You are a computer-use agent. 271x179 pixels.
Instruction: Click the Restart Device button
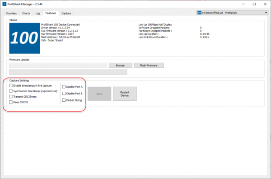(x=125, y=94)
